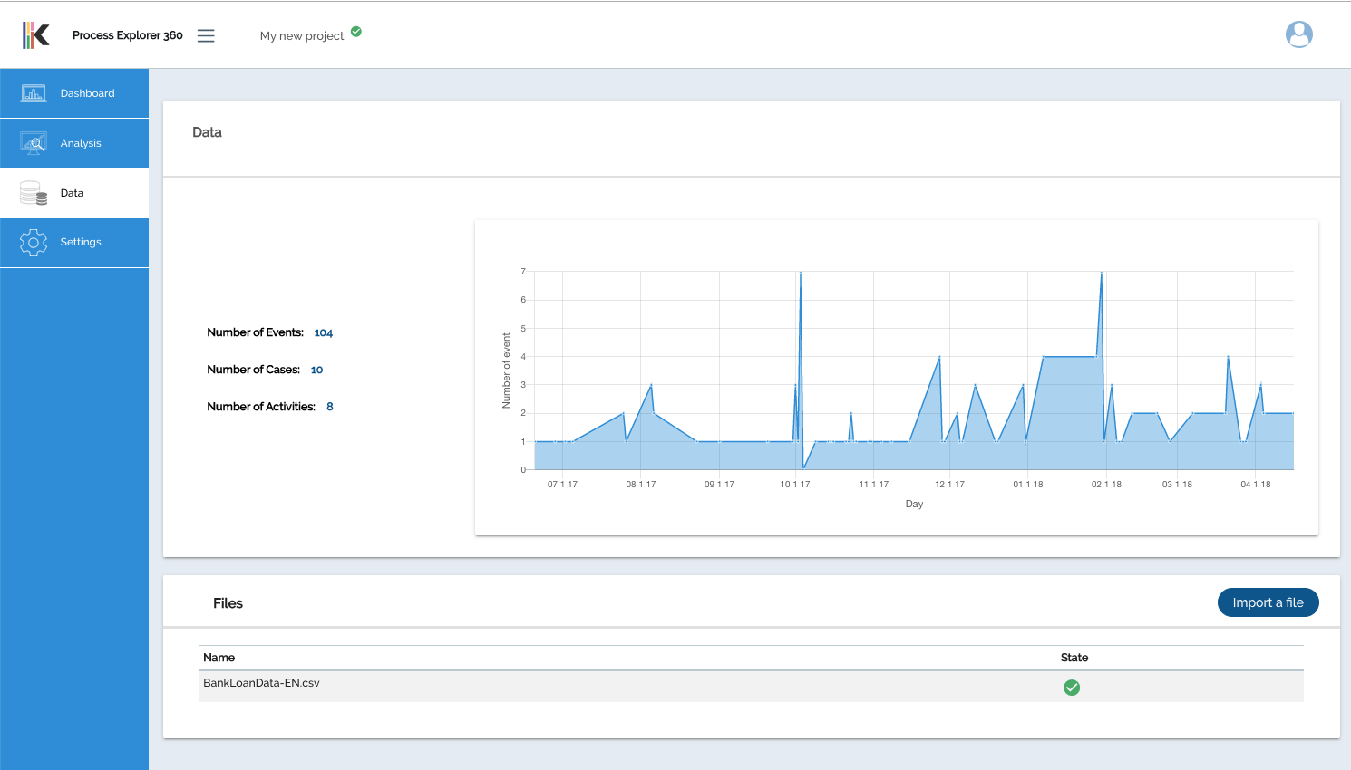This screenshot has width=1351, height=770.
Task: Click the 07 1 17 x-axis tick label
Action: [x=562, y=485]
